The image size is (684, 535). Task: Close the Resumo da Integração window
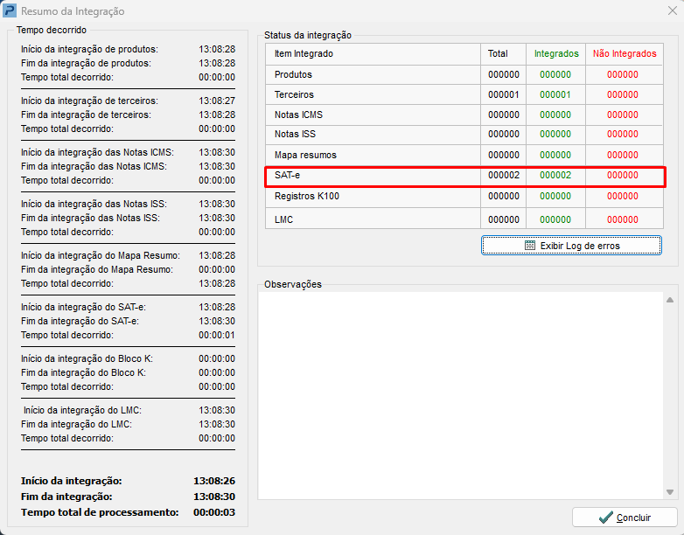click(x=671, y=11)
